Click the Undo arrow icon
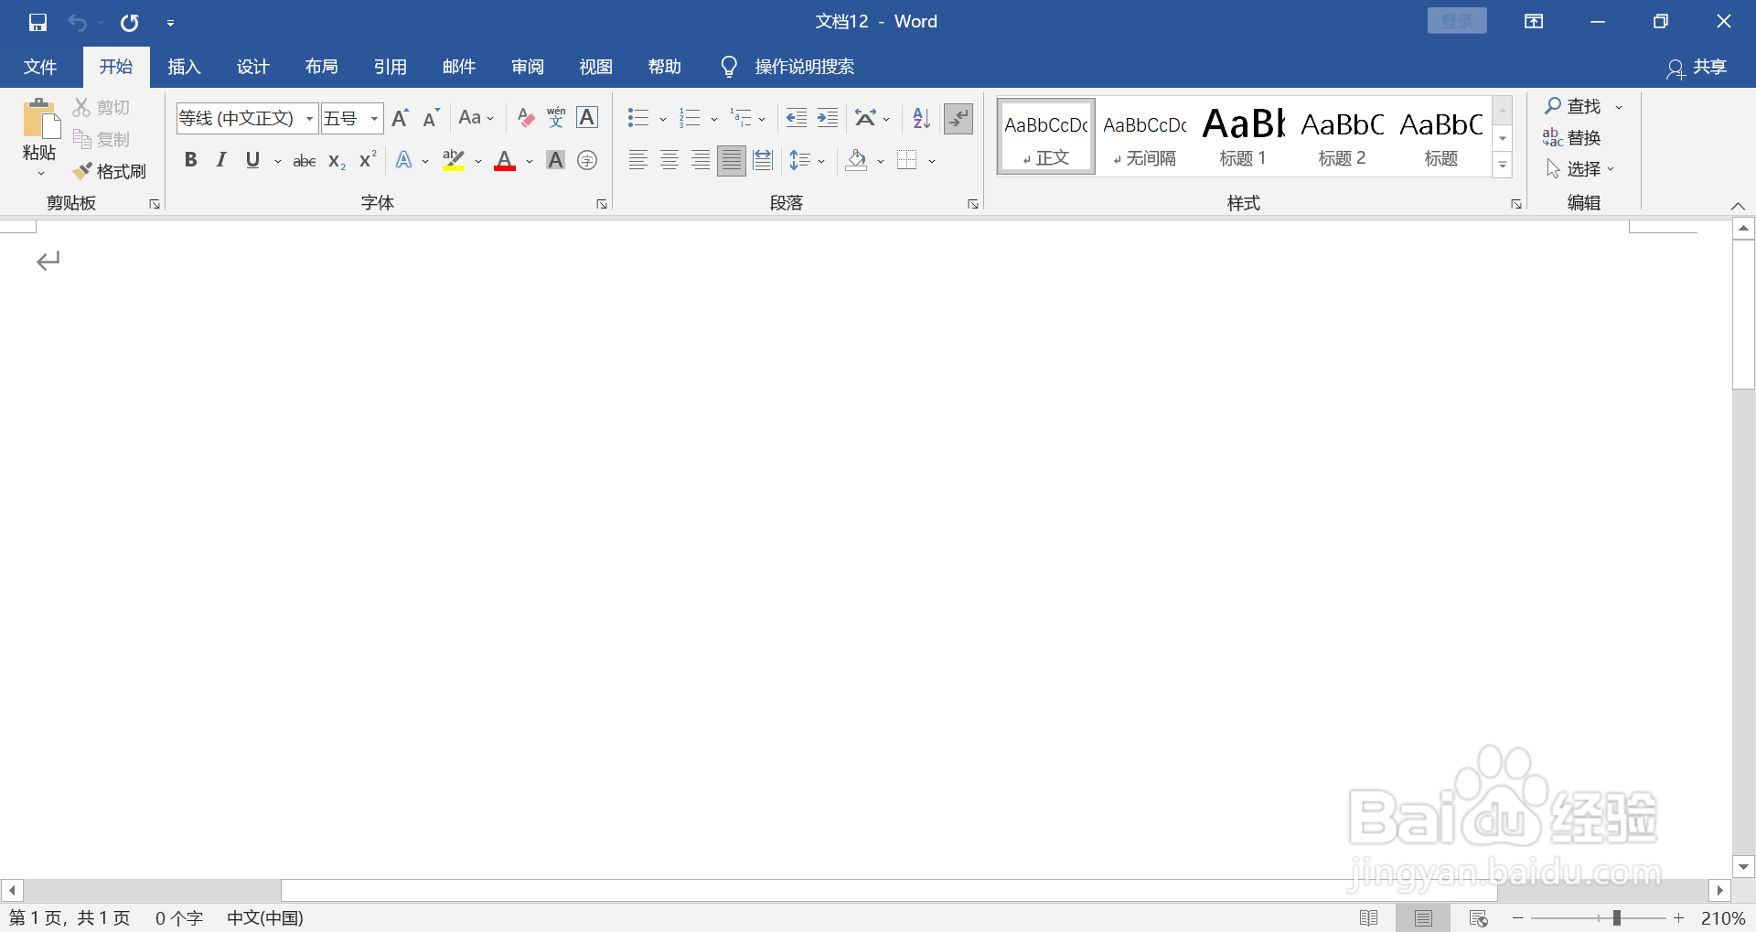 coord(78,22)
